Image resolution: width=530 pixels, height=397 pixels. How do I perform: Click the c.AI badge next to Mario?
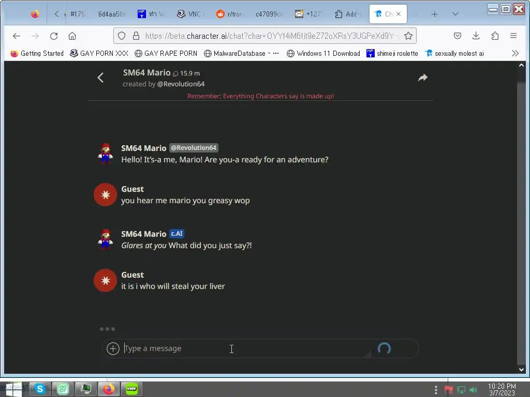pos(176,234)
